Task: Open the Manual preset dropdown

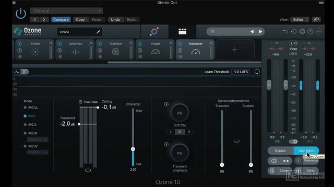Action: [66, 10]
